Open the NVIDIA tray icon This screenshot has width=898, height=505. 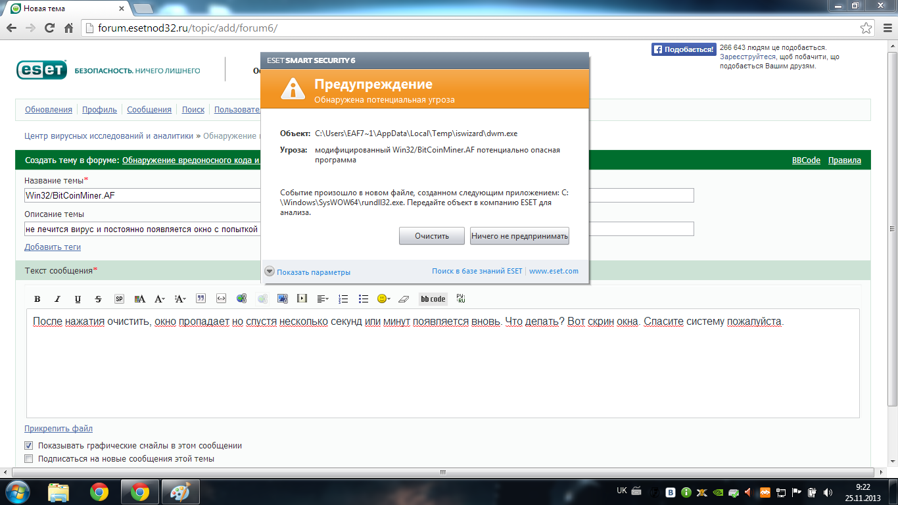coord(717,491)
